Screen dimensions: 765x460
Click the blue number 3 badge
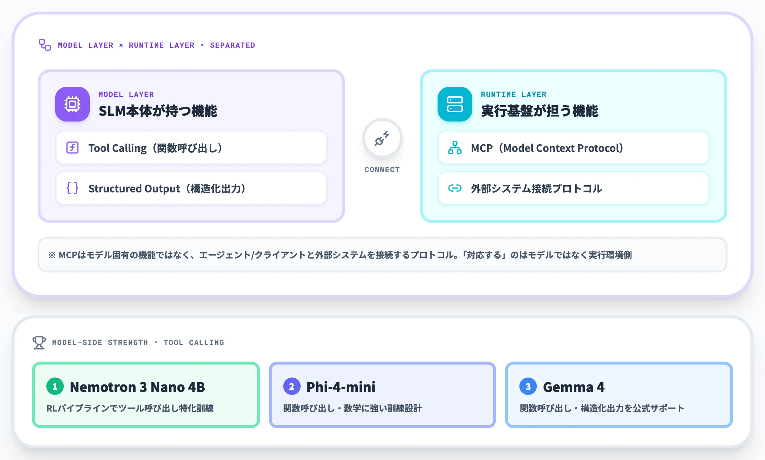(x=528, y=387)
